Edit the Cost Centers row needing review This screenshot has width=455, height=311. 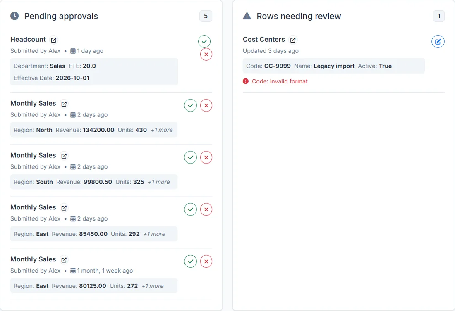tap(438, 41)
